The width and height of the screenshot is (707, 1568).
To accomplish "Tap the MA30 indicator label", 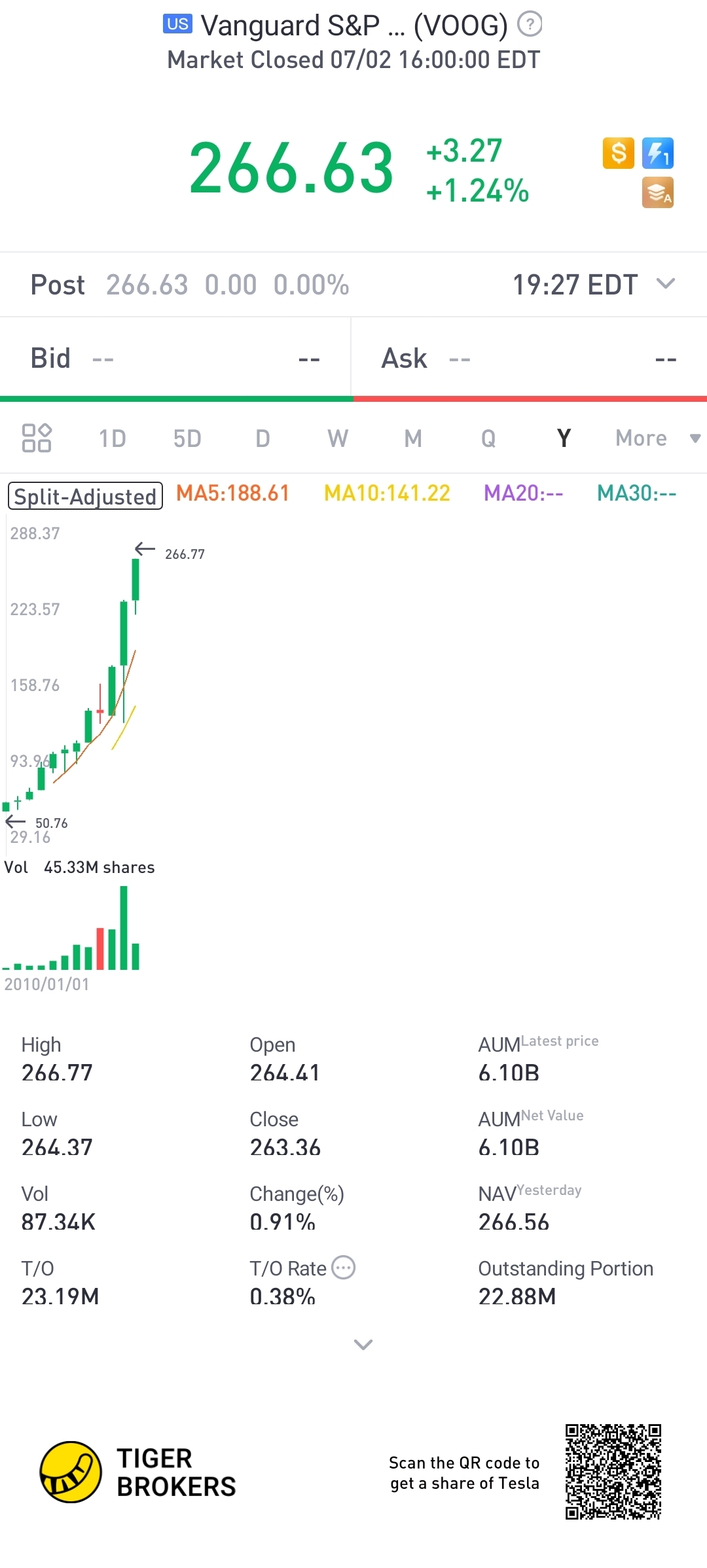I will pos(637,493).
